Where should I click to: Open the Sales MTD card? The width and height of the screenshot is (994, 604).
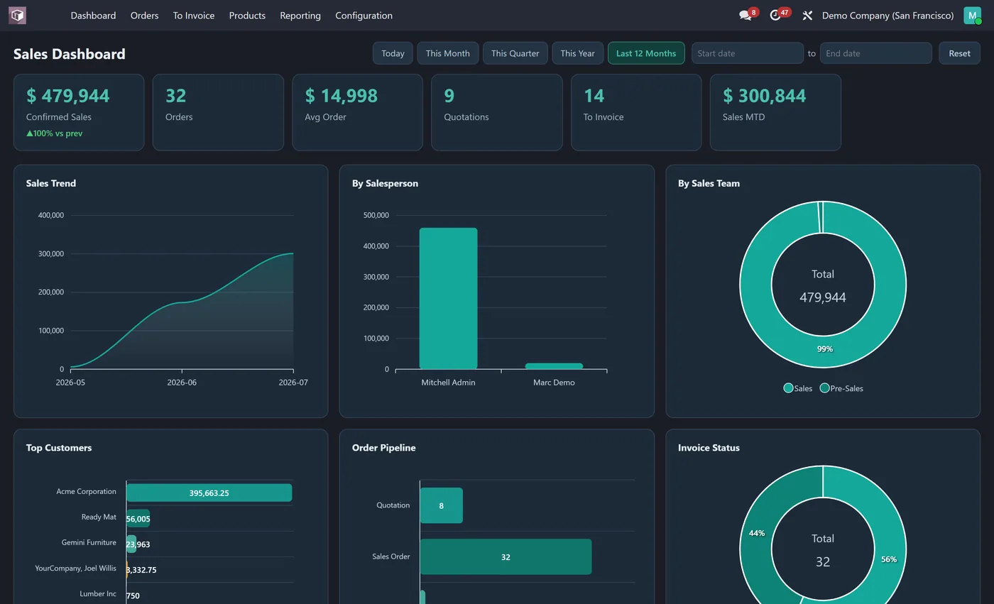(775, 112)
